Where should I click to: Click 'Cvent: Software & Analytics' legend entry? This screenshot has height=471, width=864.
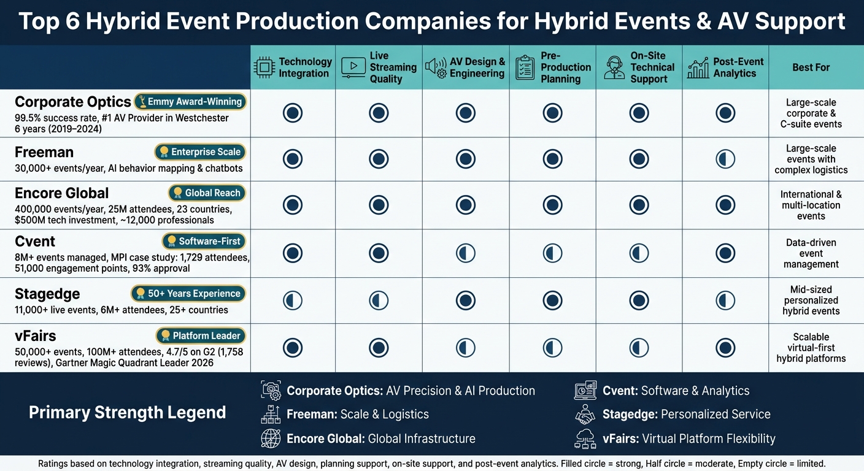(676, 391)
